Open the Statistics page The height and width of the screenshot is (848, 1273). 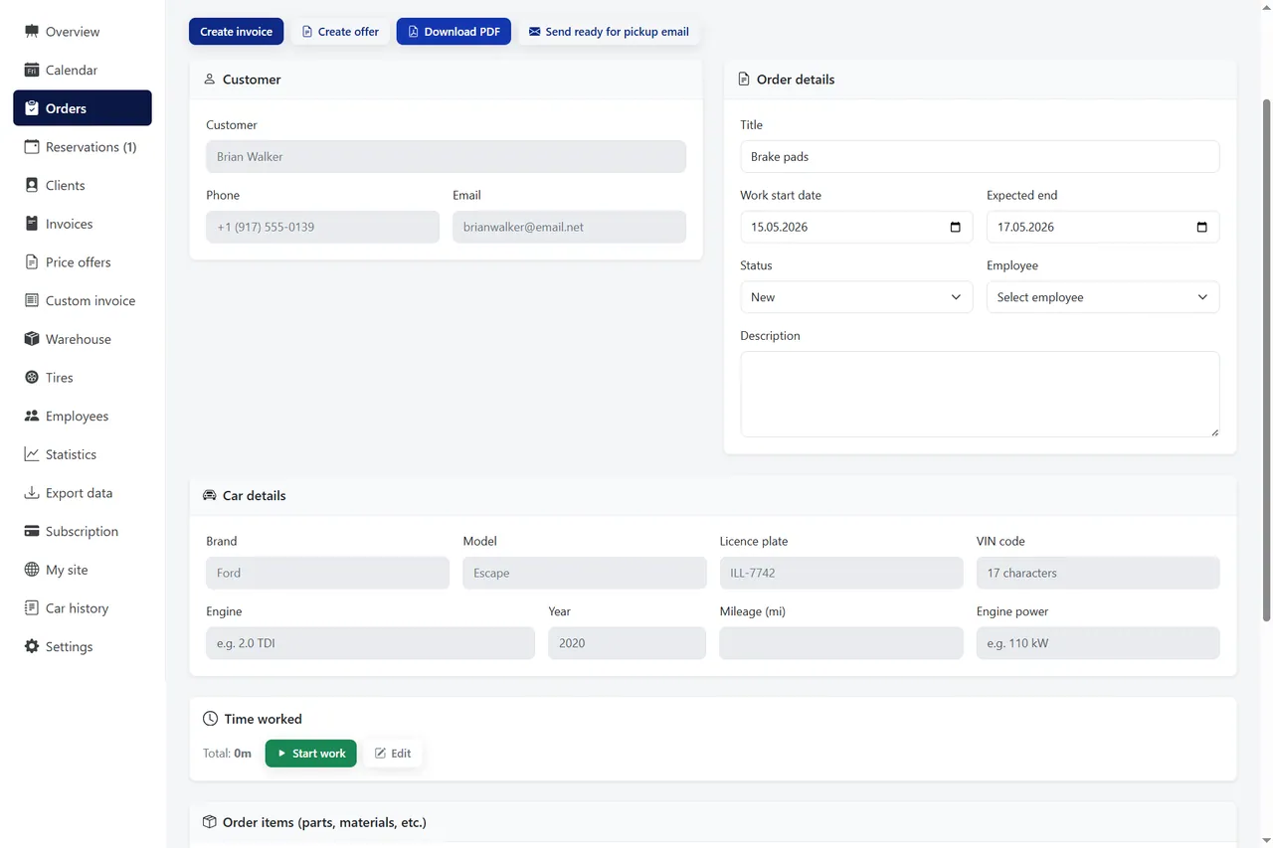pos(83,454)
